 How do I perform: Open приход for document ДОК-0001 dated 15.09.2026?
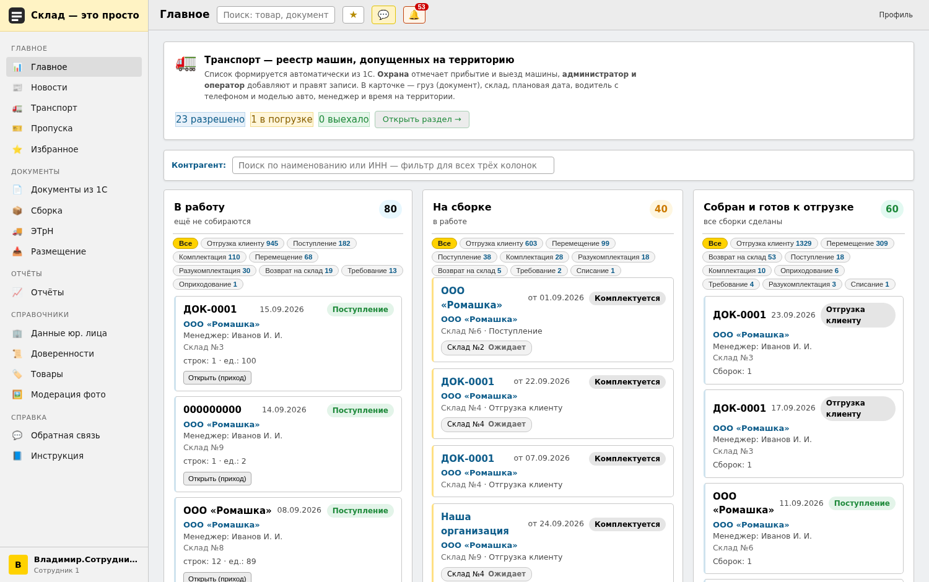point(217,378)
